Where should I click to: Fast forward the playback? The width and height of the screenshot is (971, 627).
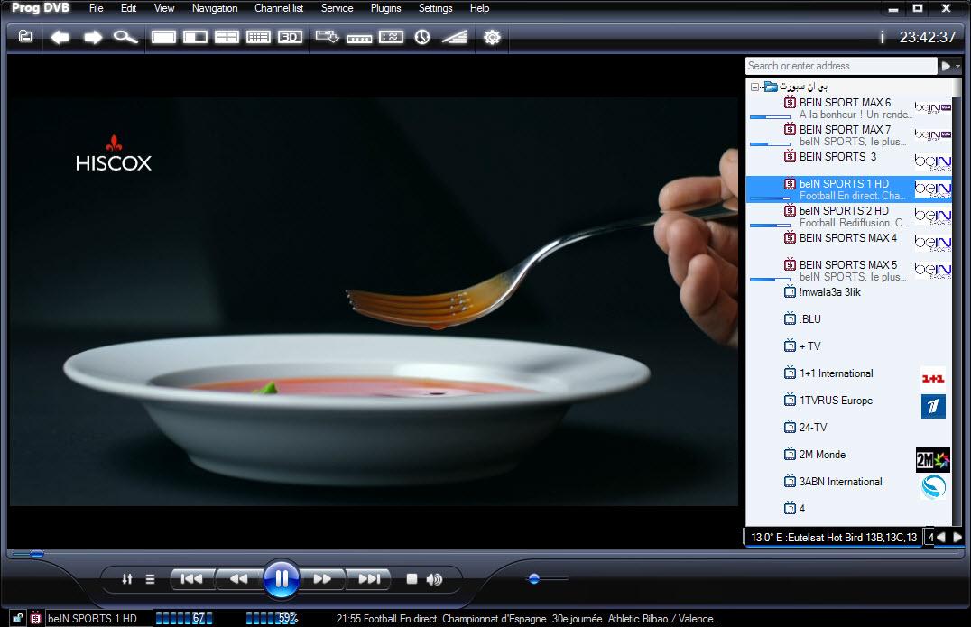coord(322,578)
